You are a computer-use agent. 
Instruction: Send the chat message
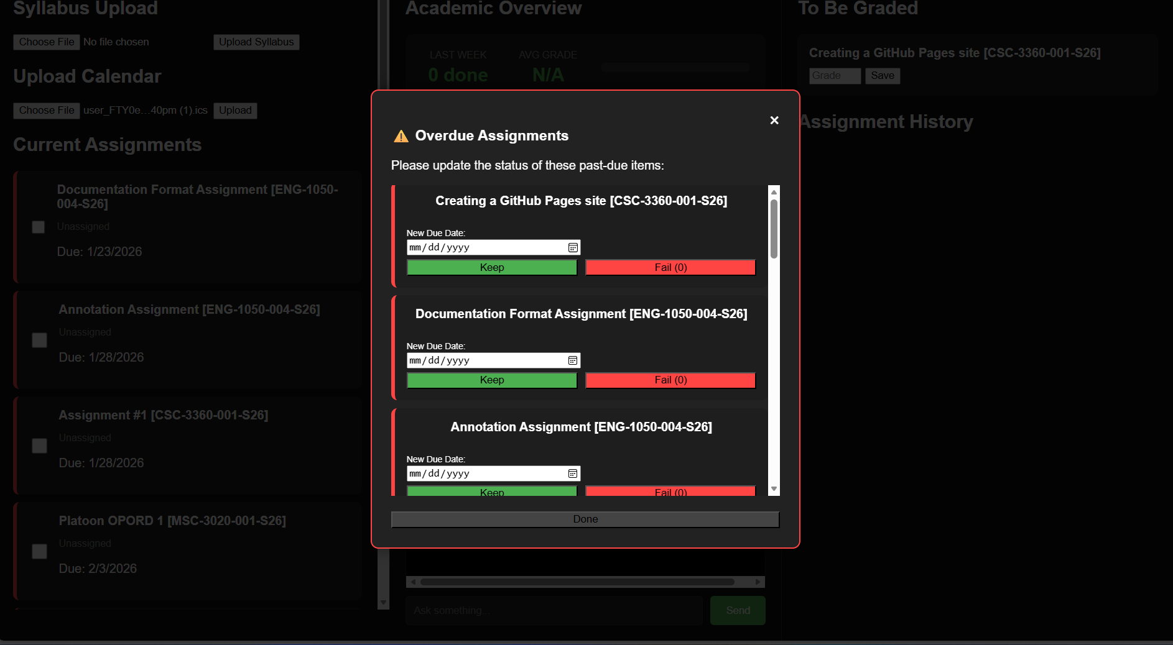(738, 611)
